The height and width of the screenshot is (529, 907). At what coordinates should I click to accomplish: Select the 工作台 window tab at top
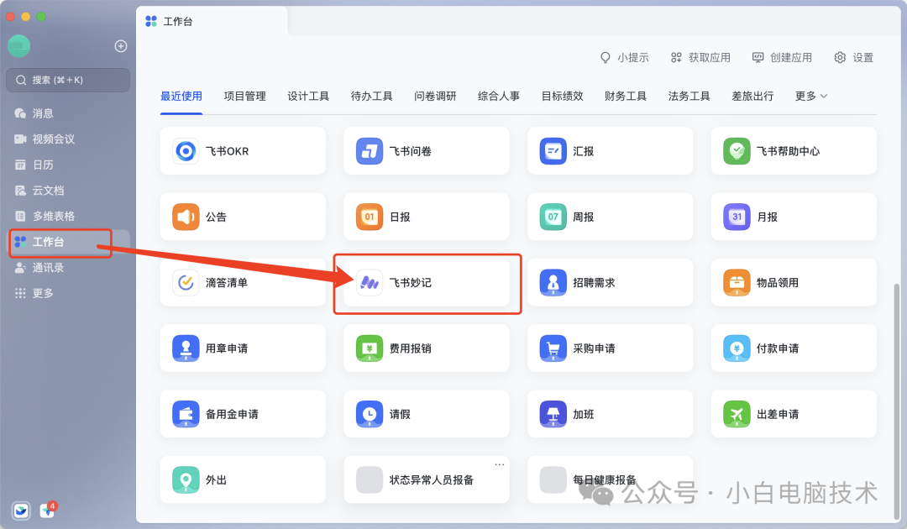pyautogui.click(x=211, y=21)
